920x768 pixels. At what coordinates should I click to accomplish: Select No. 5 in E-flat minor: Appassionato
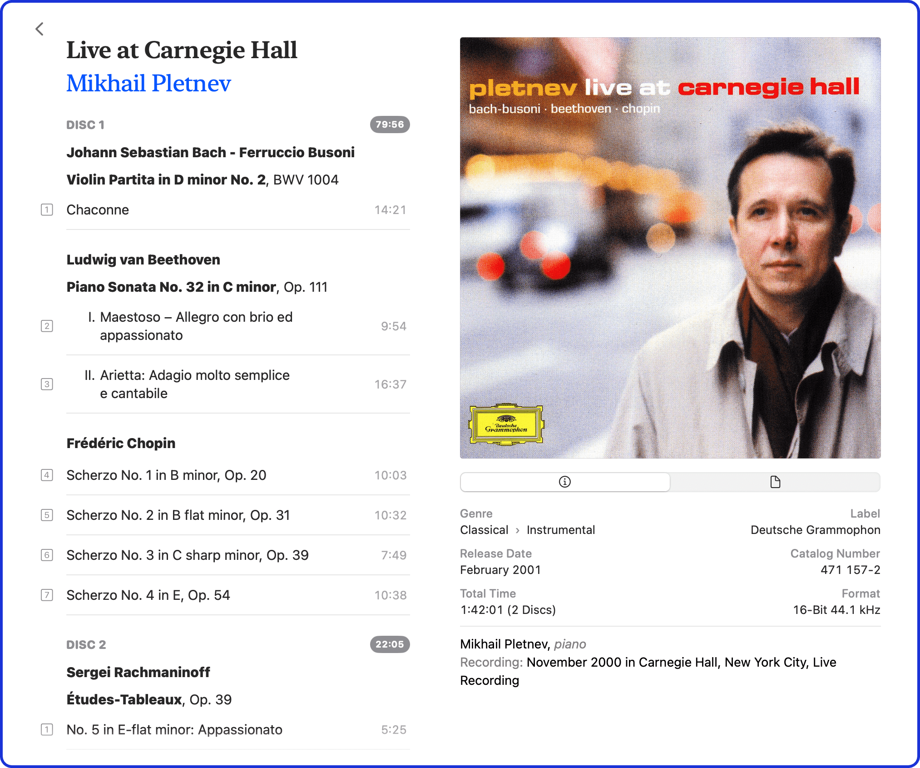[174, 730]
